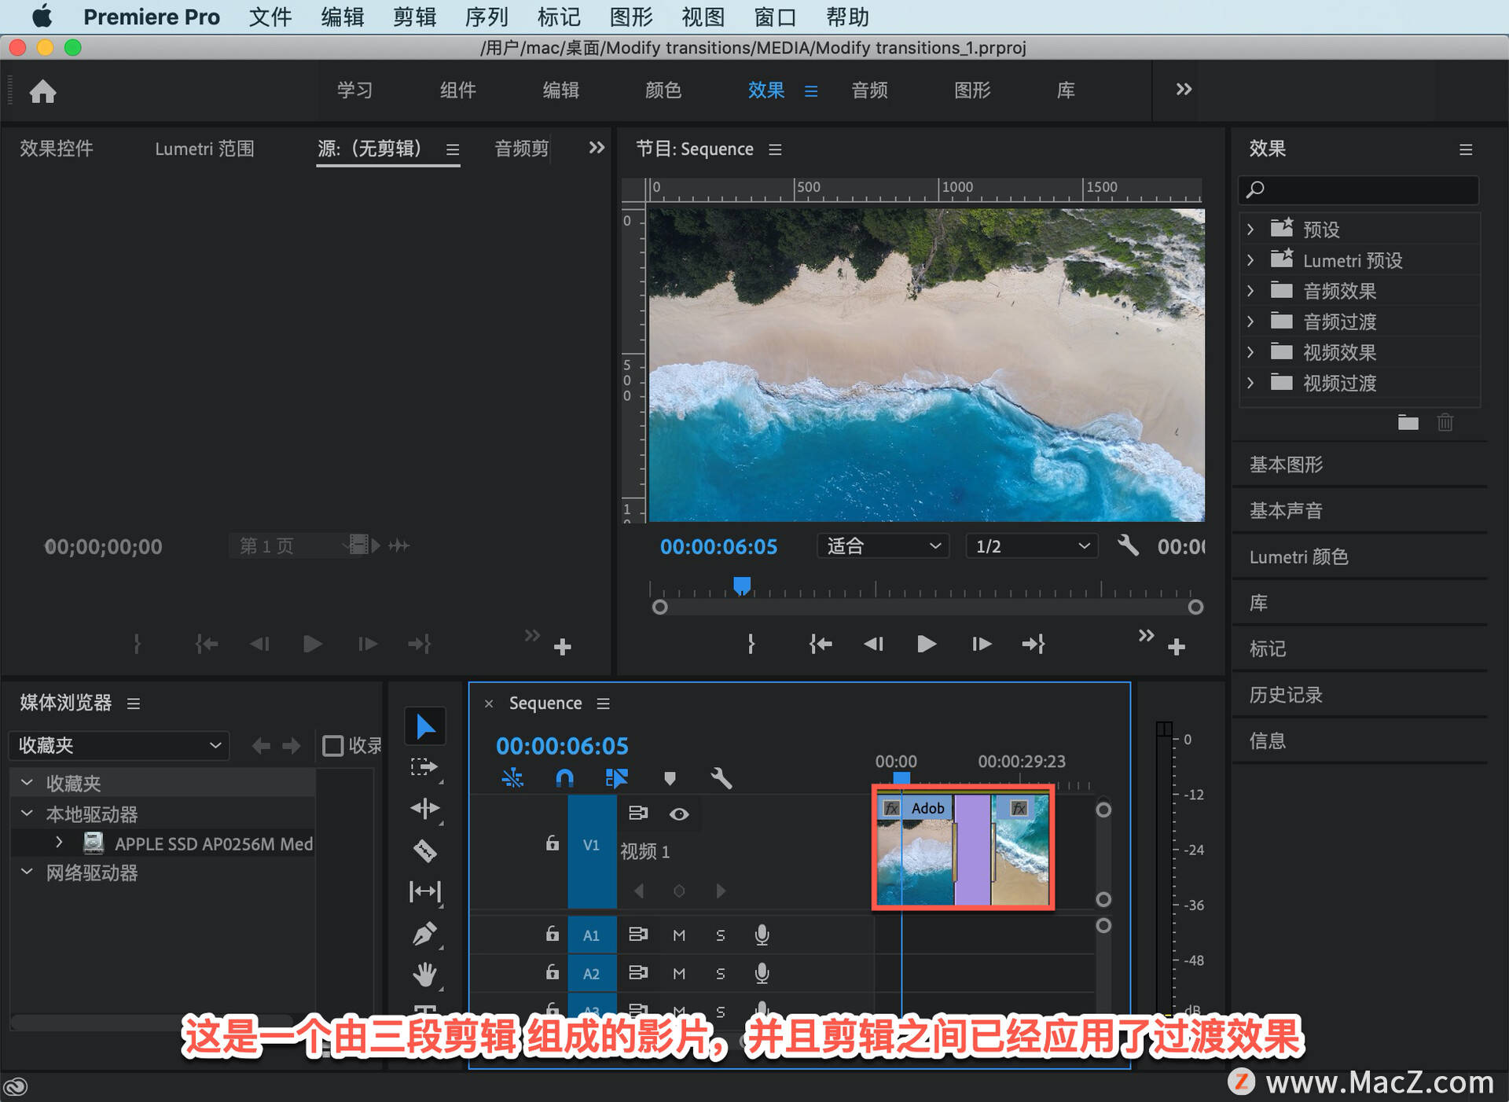The image size is (1509, 1102).
Task: Check the 收录 checkbox
Action: 333,745
